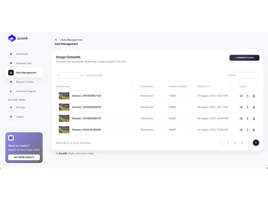Click the 50000 images count cell
Image resolution: width=268 pixels, height=201 pixels.
[x=173, y=118]
